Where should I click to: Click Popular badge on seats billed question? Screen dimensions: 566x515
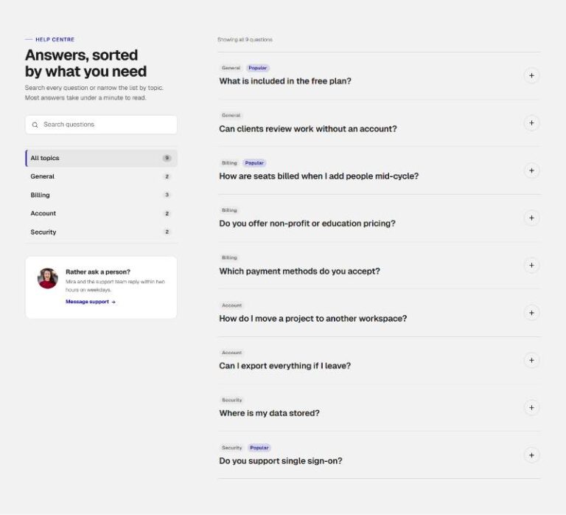254,163
